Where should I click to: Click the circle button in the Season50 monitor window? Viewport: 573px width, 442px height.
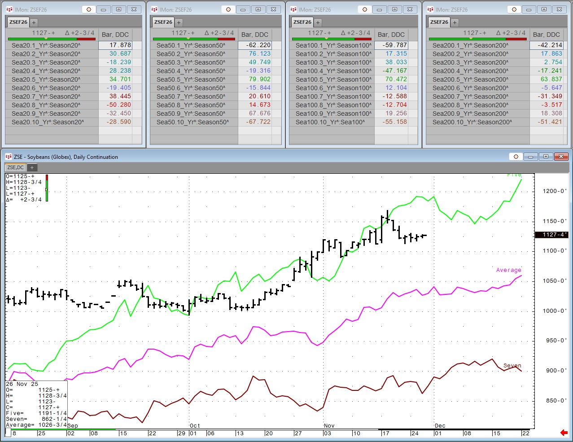click(x=228, y=9)
